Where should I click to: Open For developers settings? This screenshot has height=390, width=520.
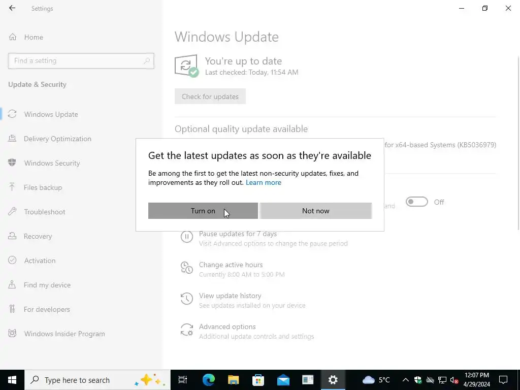point(47,309)
